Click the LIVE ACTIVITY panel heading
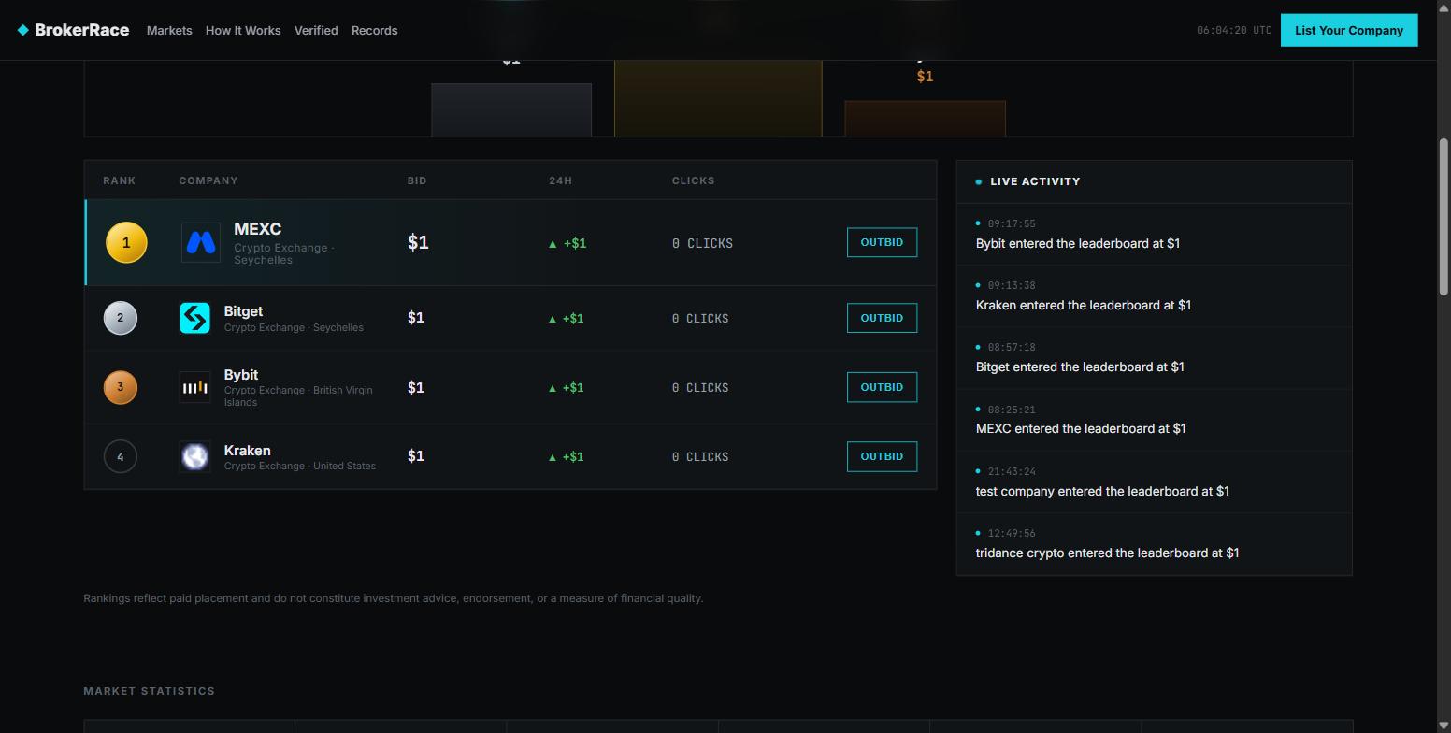Viewport: 1451px width, 733px height. coord(1035,181)
